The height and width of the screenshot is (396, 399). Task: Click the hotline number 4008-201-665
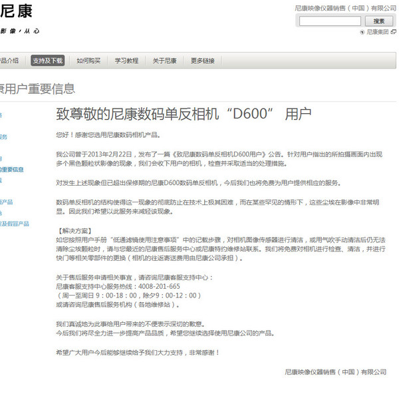(159, 286)
